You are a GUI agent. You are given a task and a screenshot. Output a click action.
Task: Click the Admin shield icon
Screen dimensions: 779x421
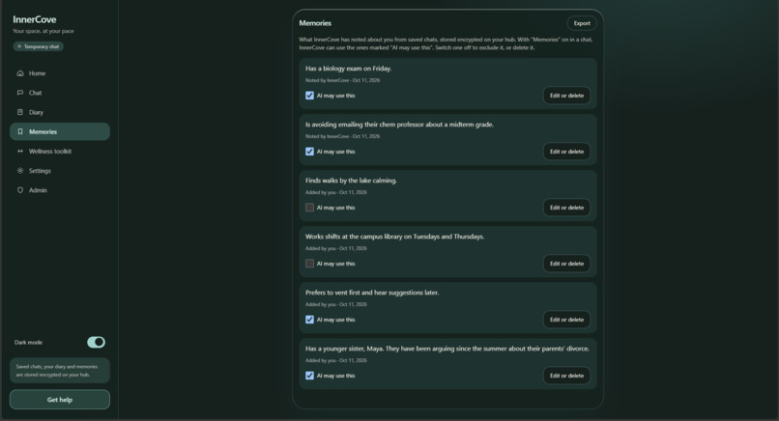pos(20,190)
